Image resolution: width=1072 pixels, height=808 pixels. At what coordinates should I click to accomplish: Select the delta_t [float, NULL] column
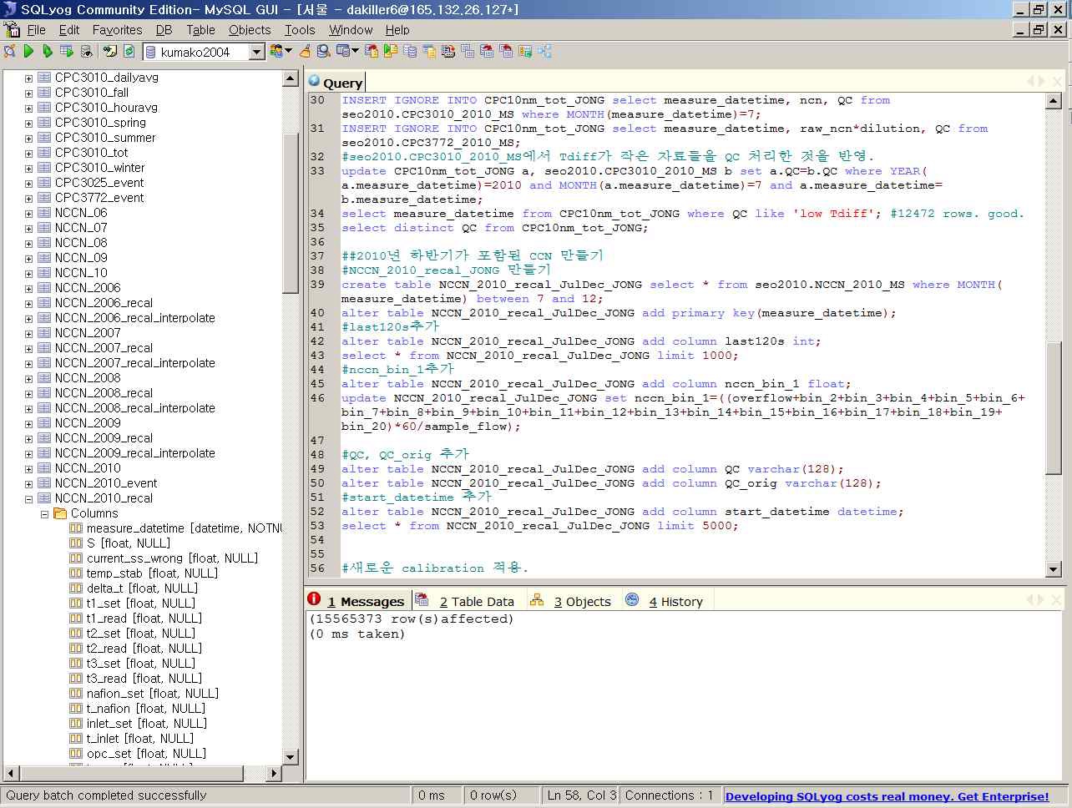(142, 588)
